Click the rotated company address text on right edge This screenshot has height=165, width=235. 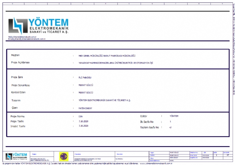tap(234, 49)
